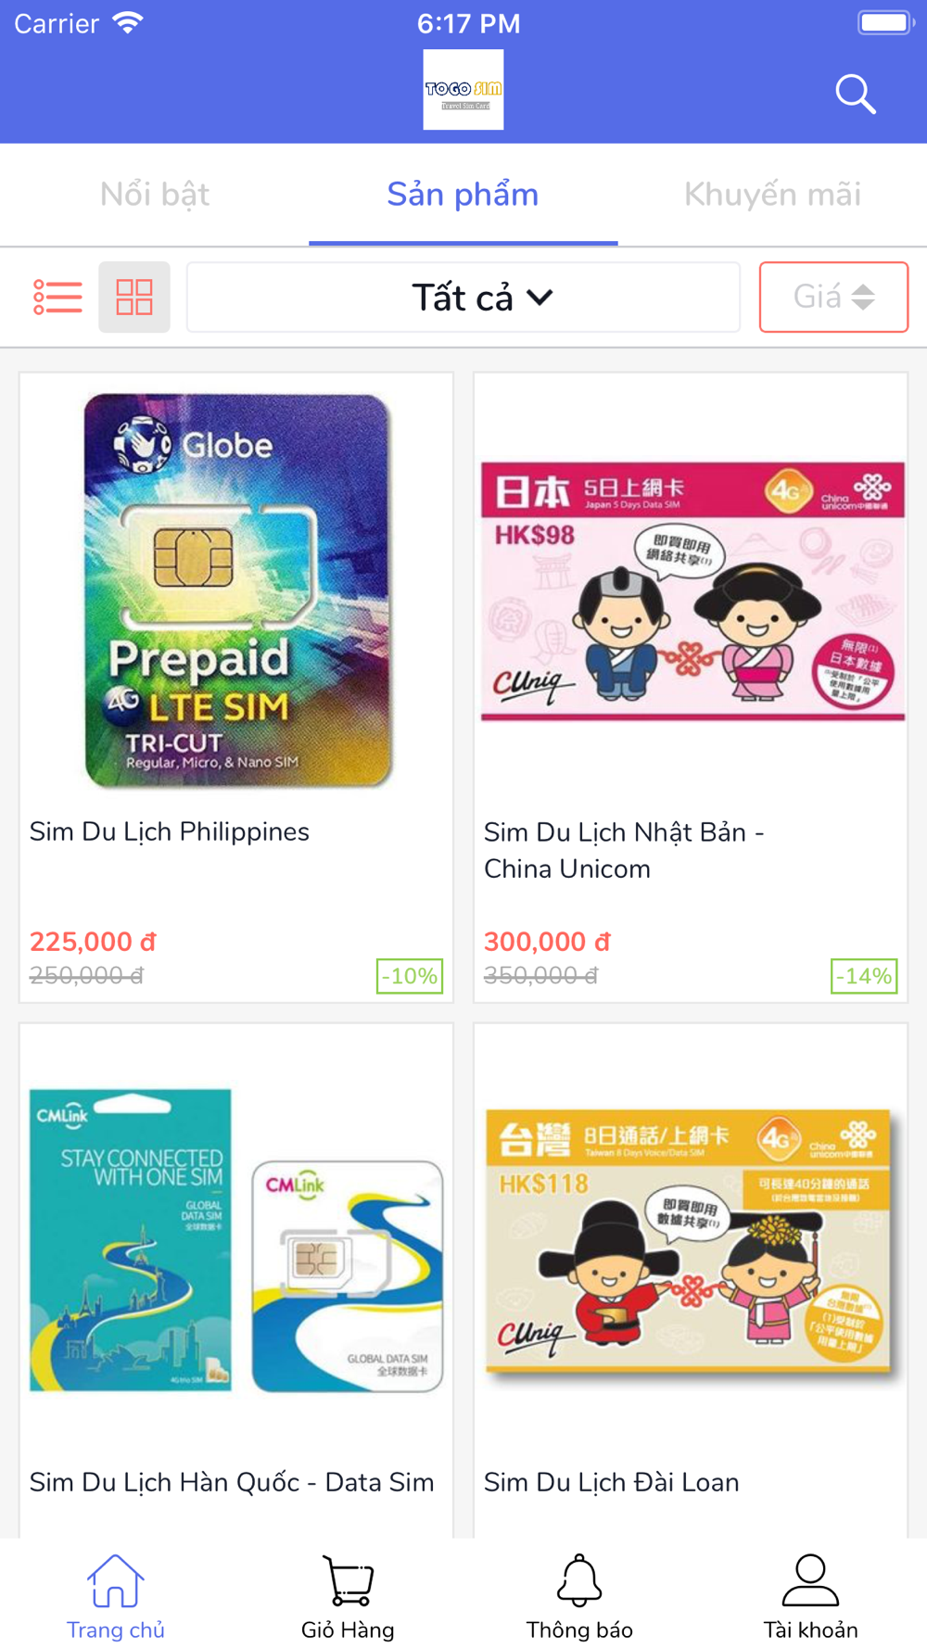Select the Khuyến mãi tab
This screenshot has height=1648, width=927.
pyautogui.click(x=772, y=195)
